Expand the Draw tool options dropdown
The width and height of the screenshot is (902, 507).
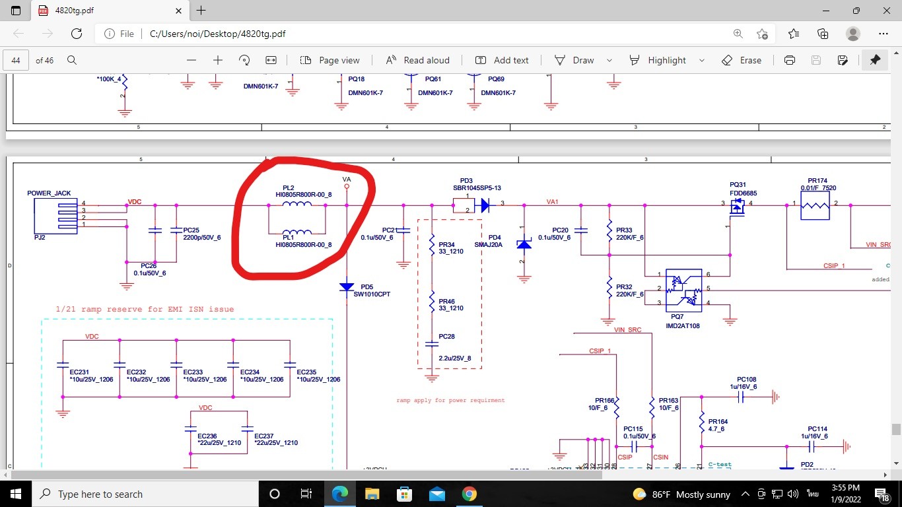click(x=609, y=60)
